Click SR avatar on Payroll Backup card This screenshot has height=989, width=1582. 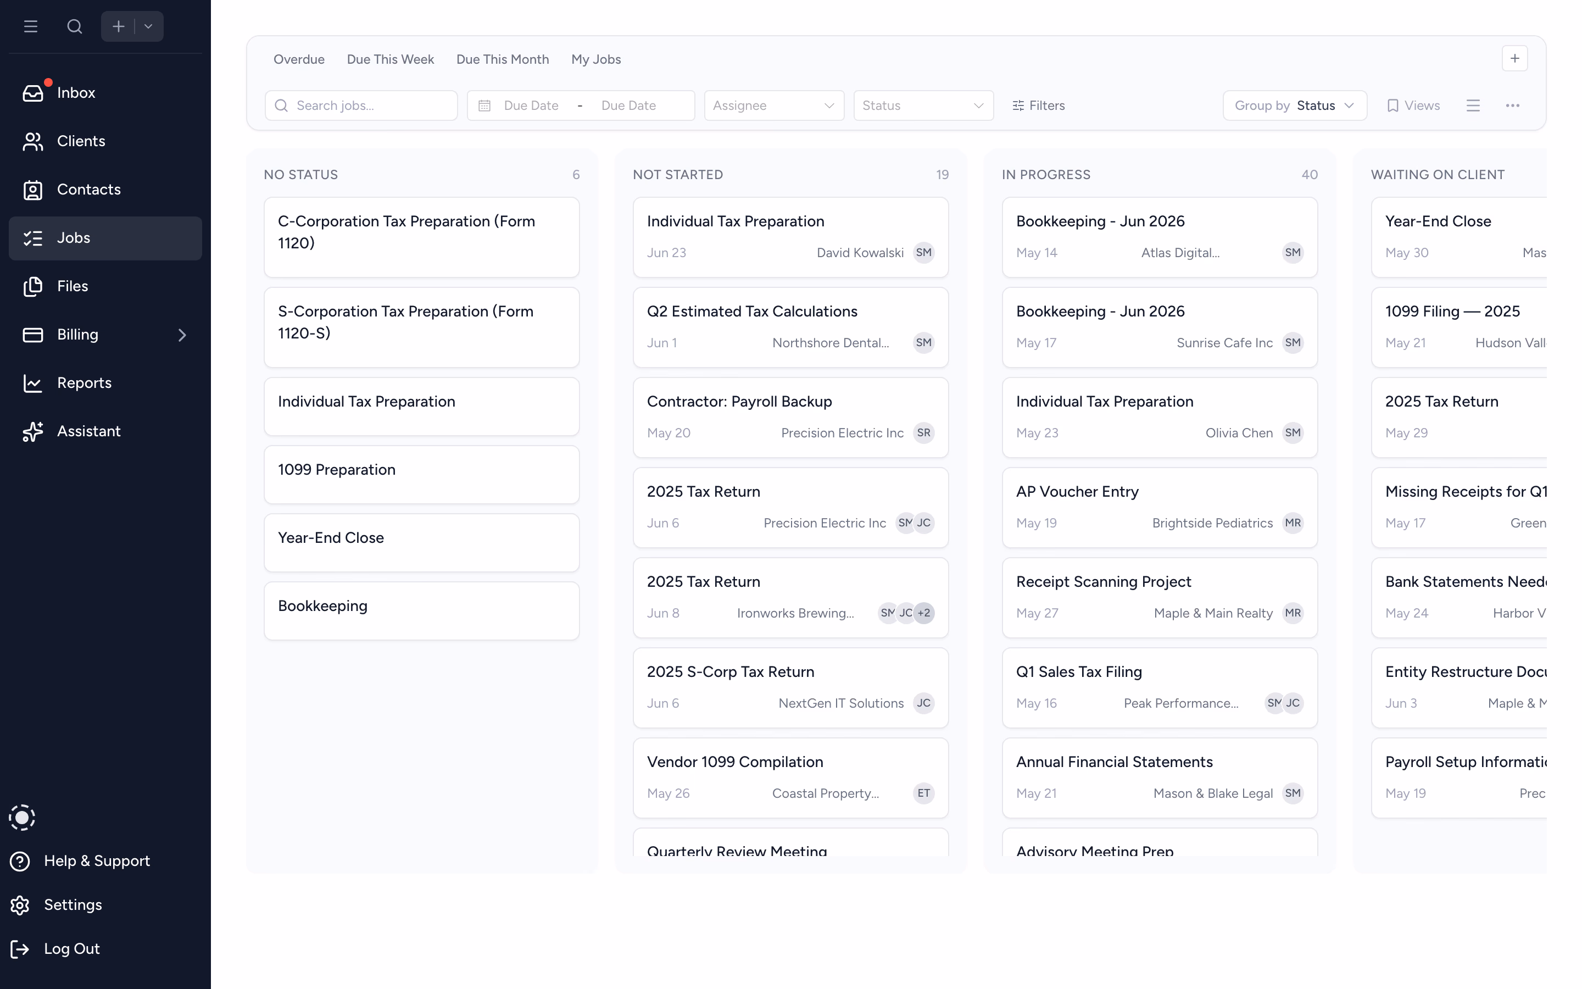(x=923, y=433)
